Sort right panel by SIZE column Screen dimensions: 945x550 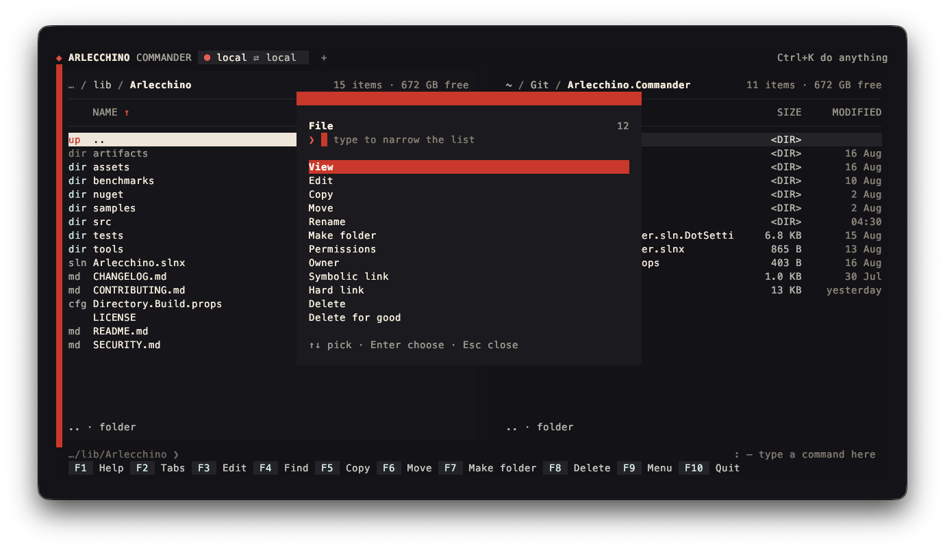pos(789,112)
